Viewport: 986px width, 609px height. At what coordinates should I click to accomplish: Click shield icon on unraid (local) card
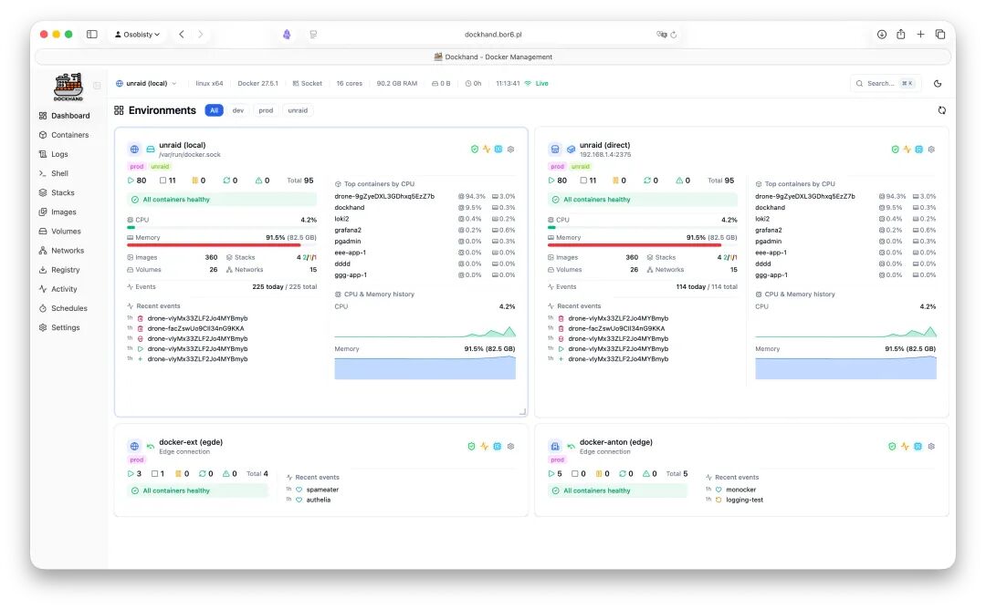pos(474,150)
